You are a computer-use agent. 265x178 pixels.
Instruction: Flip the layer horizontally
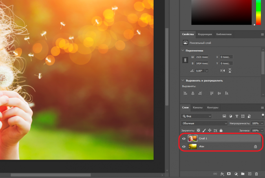(223, 71)
